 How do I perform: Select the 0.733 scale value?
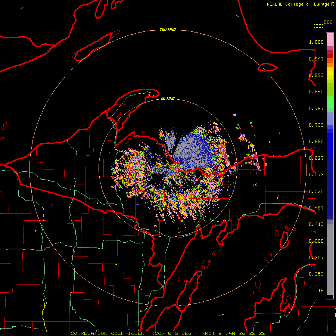(316, 125)
